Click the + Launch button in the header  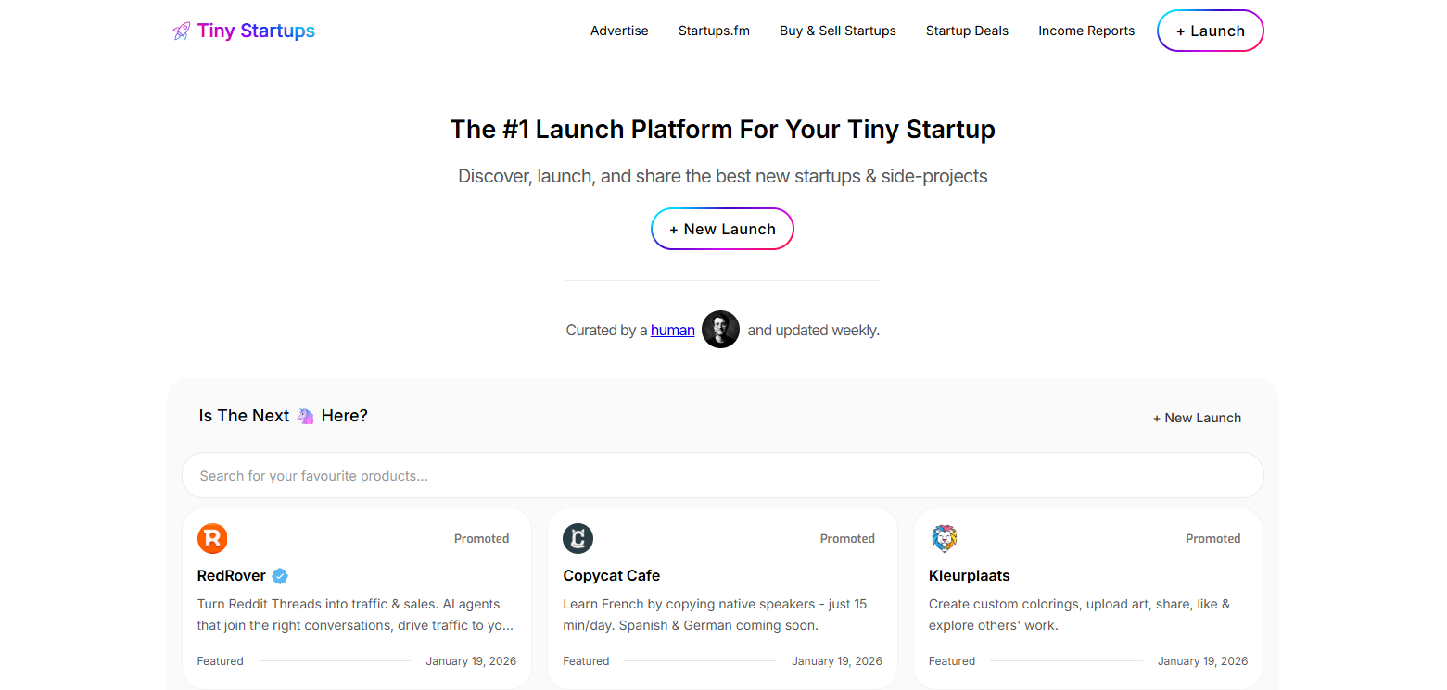point(1211,31)
